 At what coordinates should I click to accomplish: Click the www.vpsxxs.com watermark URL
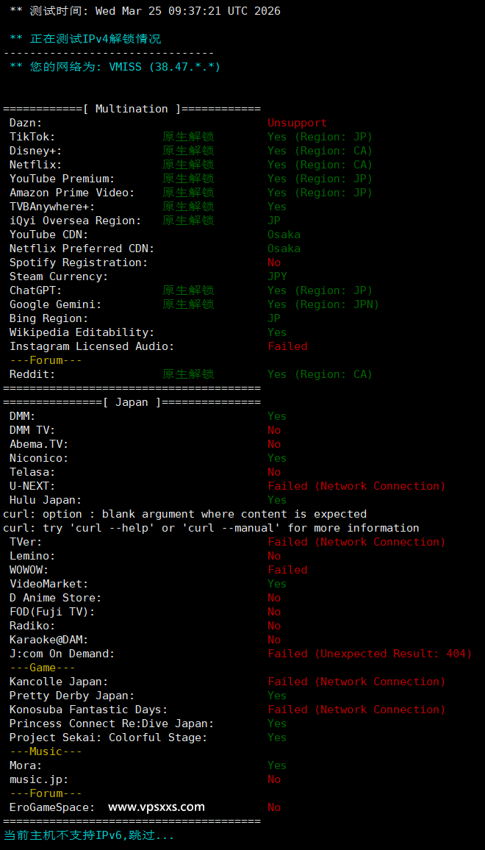157,807
